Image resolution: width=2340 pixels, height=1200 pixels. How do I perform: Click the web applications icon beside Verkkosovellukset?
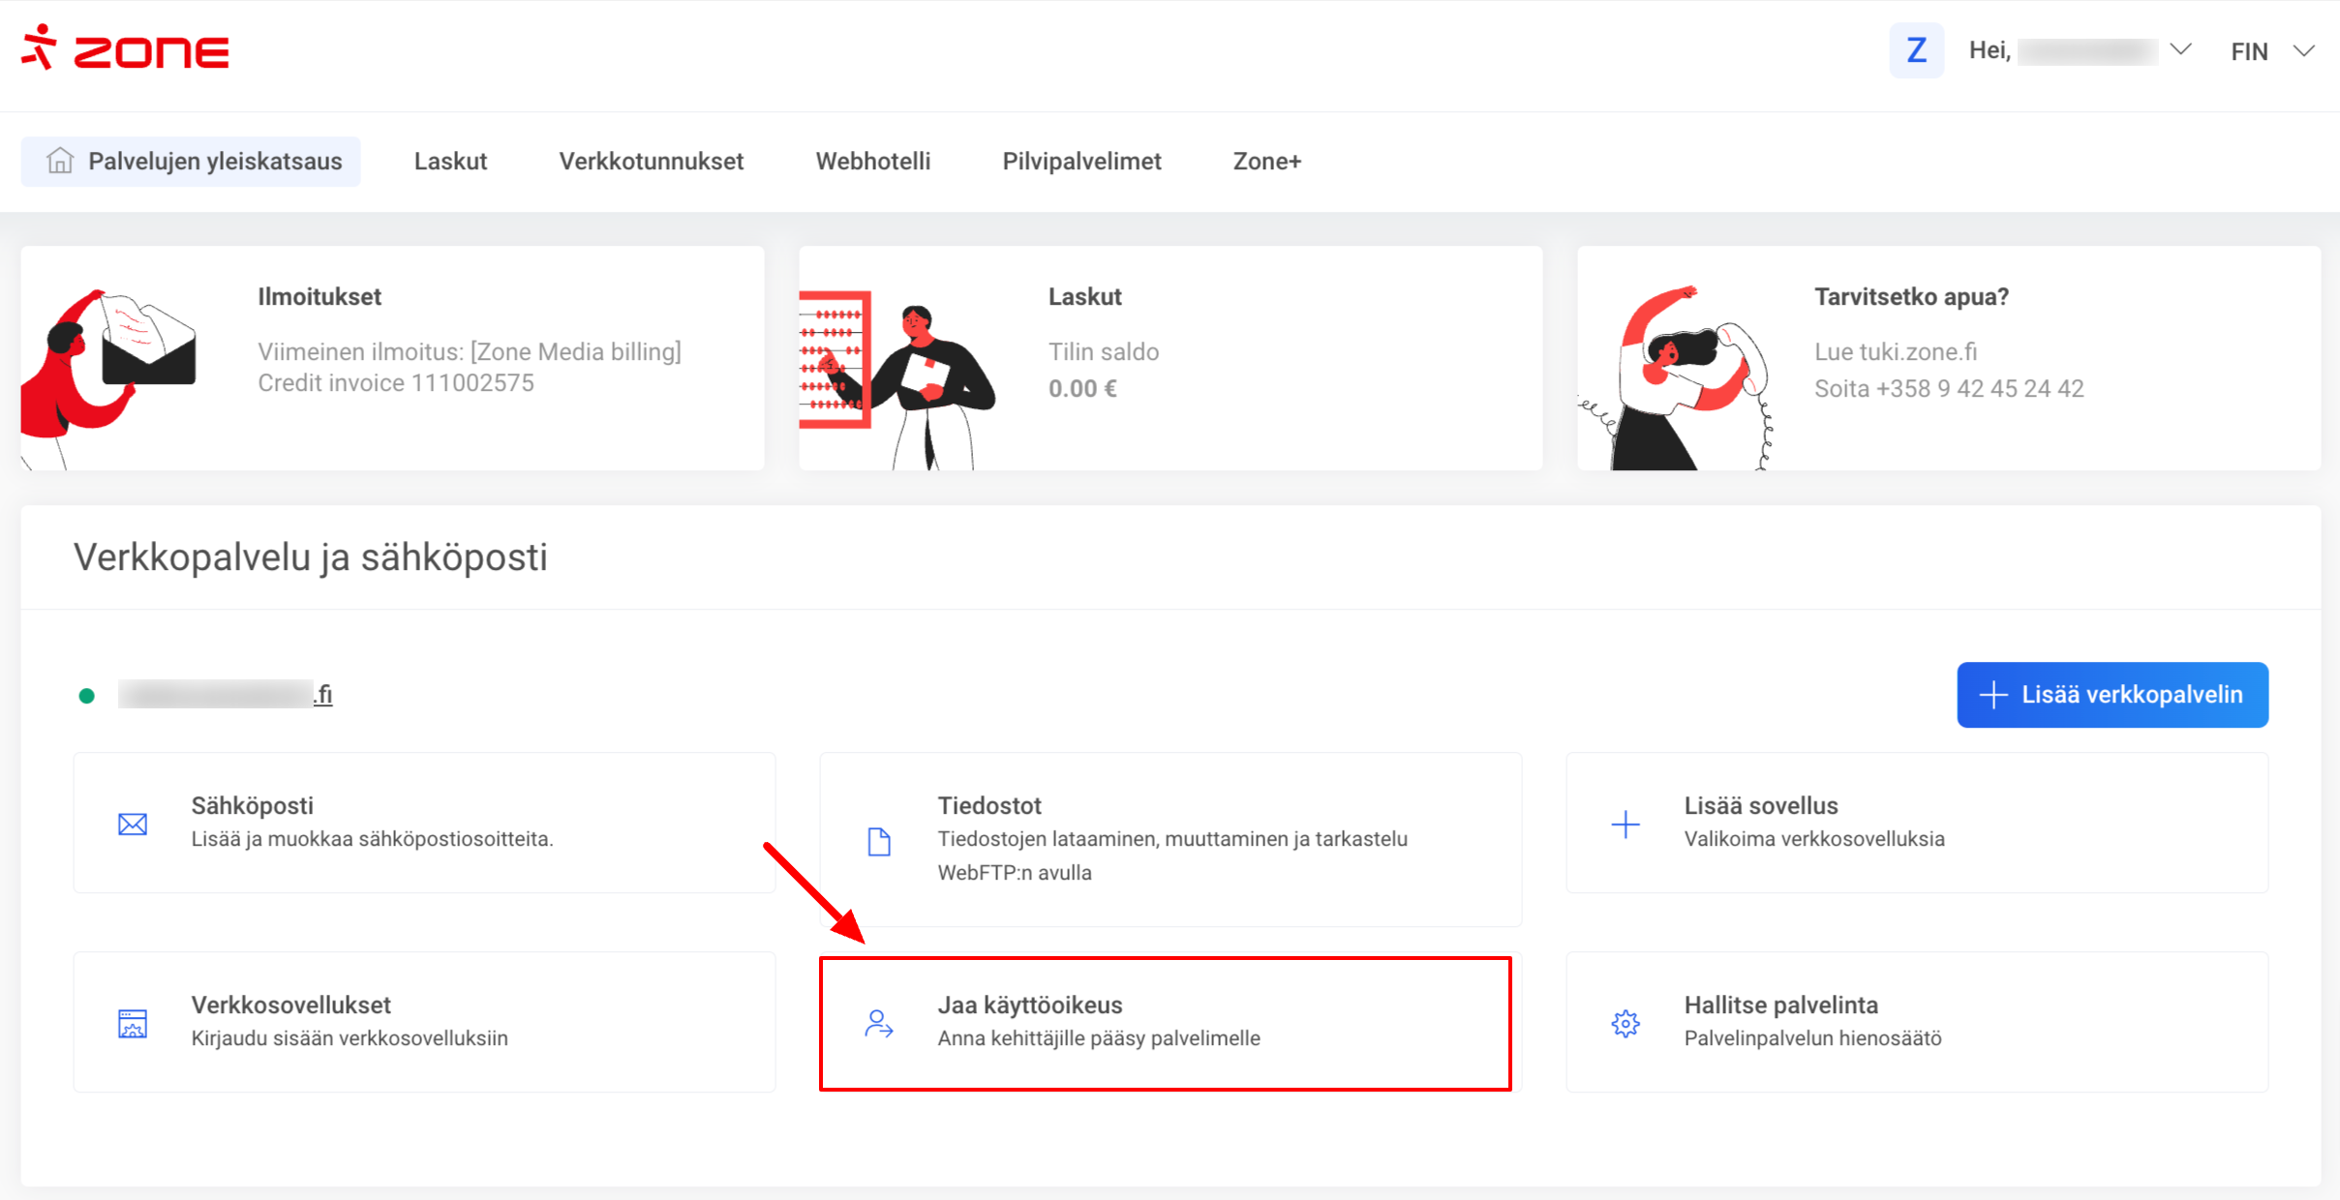(133, 1023)
